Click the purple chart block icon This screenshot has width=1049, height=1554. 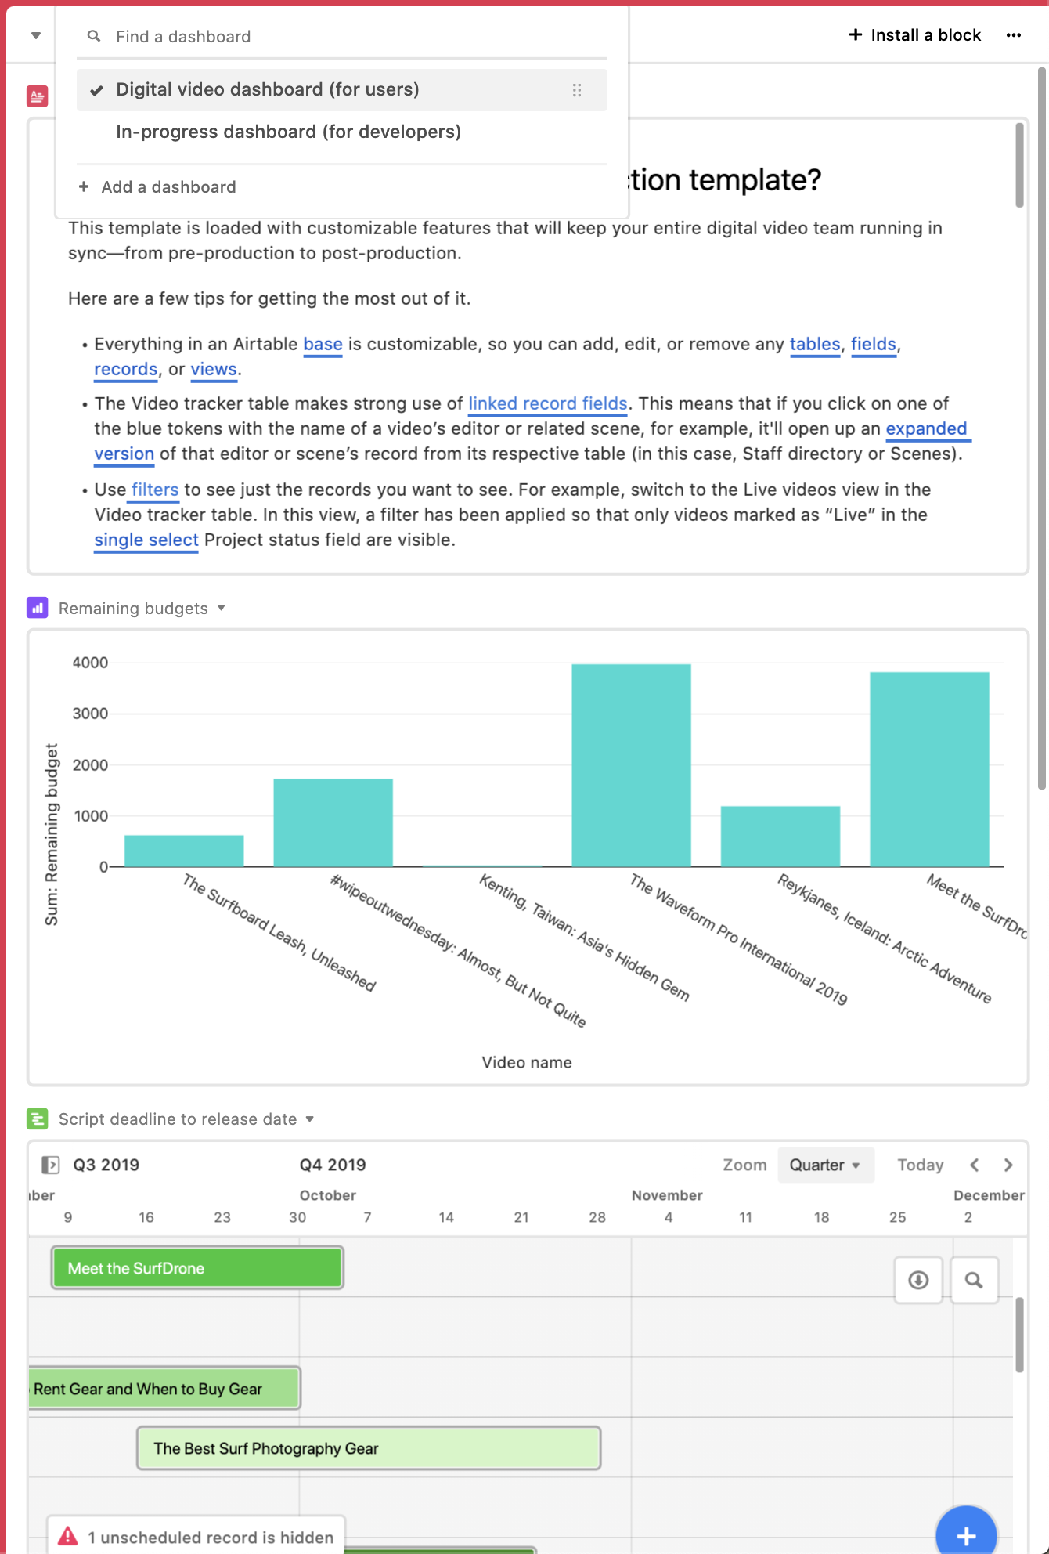coord(38,608)
